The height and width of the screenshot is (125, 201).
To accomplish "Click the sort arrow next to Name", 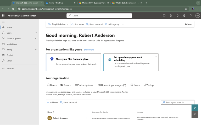I will click(53, 112).
